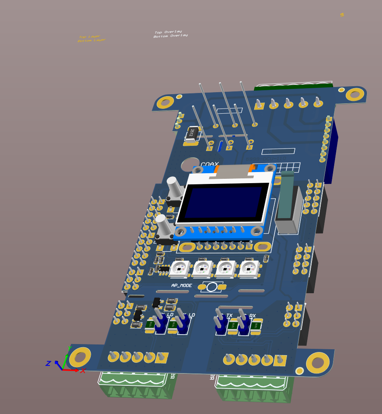Select the dark blue OLED display screen

point(224,202)
